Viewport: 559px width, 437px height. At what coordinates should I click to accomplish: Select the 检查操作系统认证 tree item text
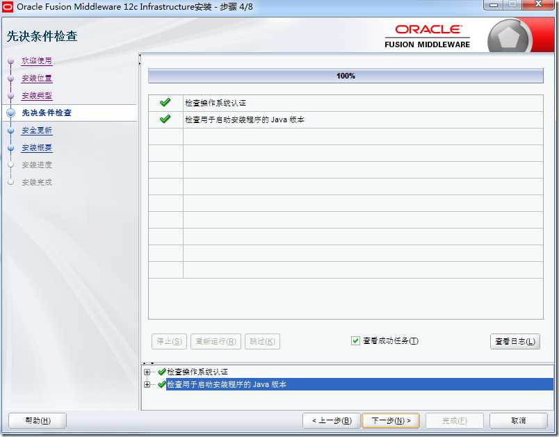click(x=197, y=372)
